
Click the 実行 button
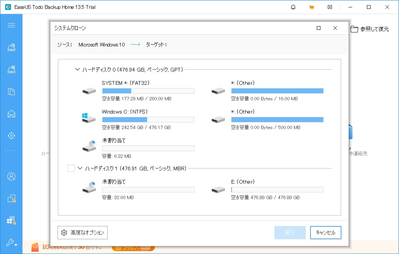pos(290,233)
